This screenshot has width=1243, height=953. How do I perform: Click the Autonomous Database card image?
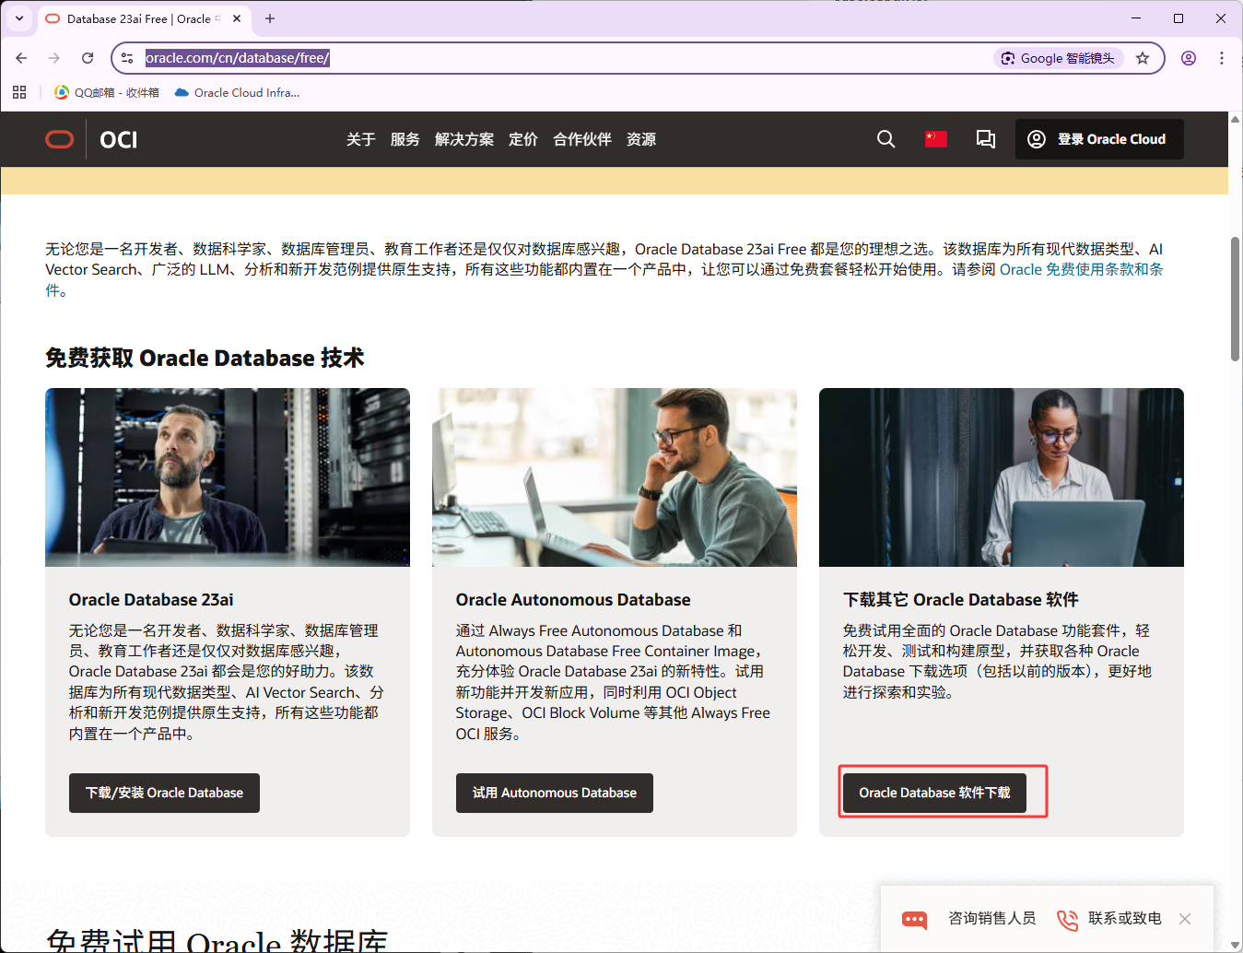coord(615,477)
